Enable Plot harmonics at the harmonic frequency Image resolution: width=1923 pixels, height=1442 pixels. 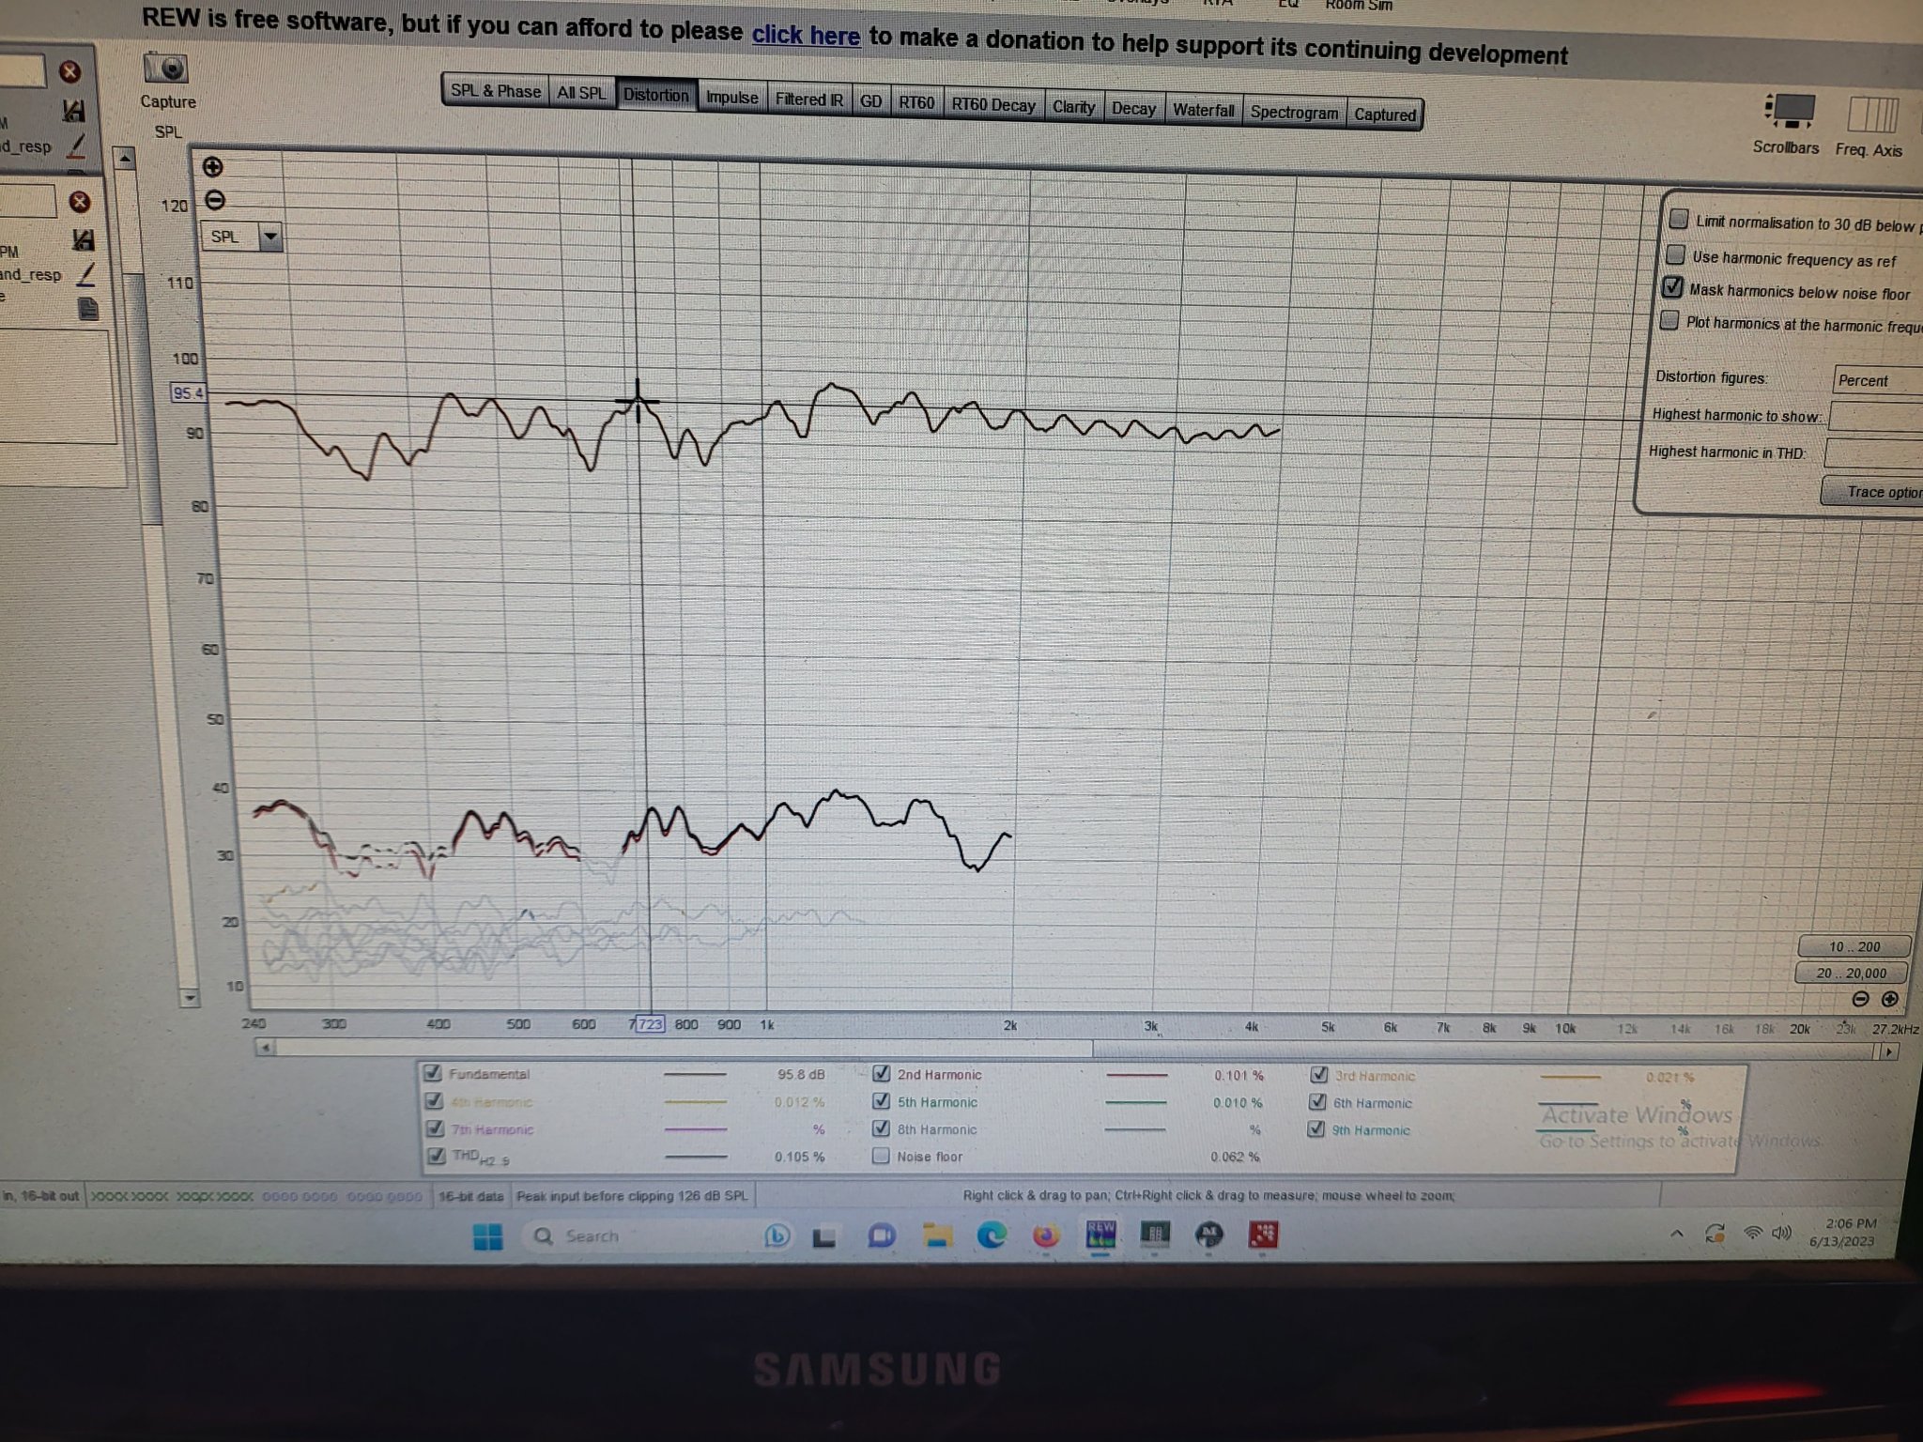pos(1669,320)
